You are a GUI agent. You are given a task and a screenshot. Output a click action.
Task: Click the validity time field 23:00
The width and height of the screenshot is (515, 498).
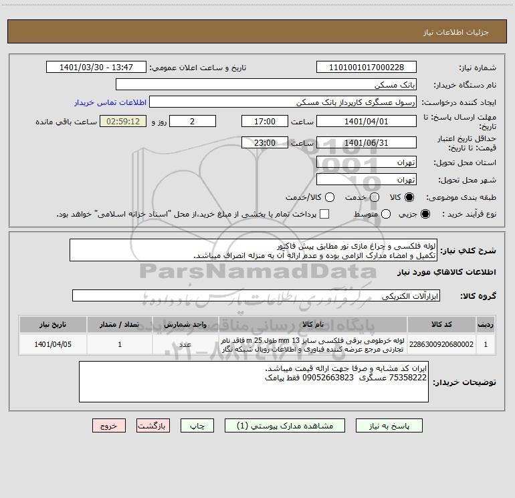[265, 142]
